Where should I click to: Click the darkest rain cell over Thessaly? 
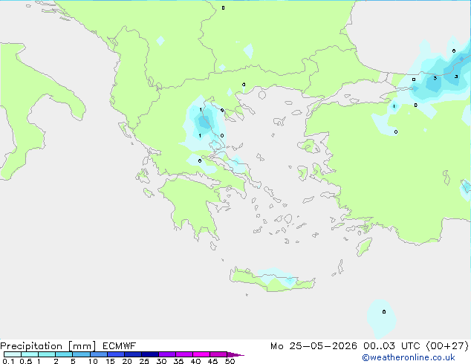pyautogui.click(x=205, y=123)
